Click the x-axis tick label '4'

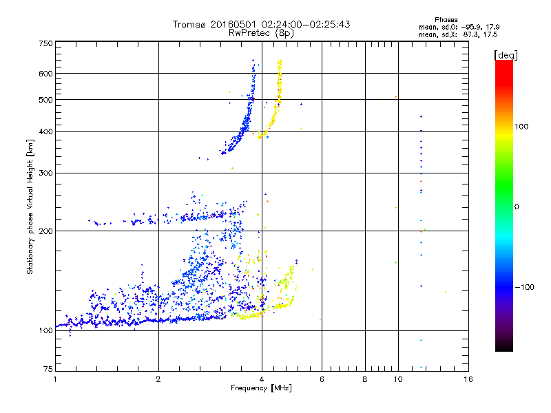262,379
